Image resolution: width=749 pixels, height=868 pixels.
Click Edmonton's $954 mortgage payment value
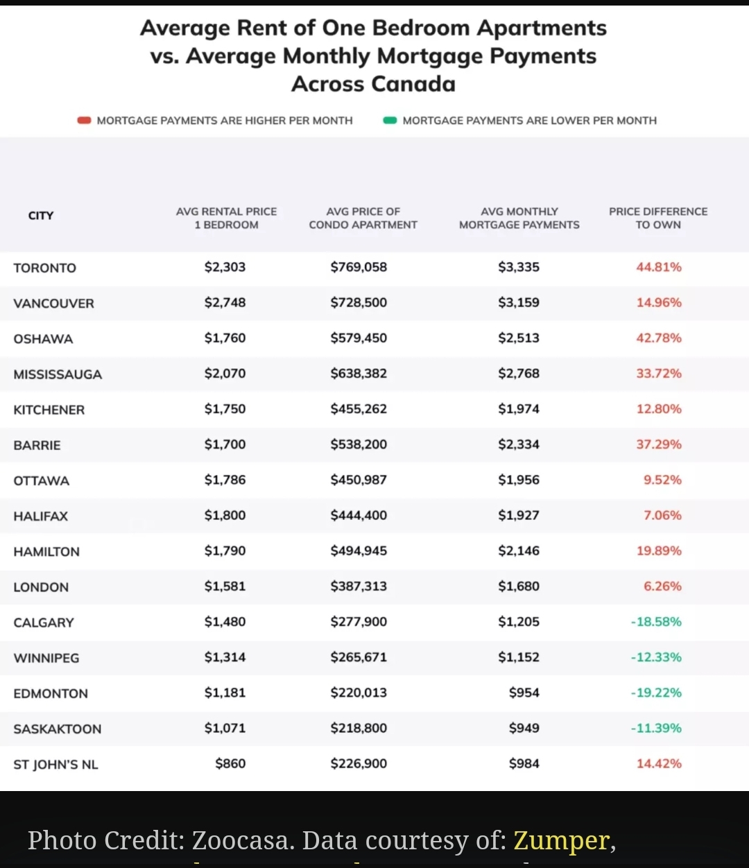coord(524,693)
